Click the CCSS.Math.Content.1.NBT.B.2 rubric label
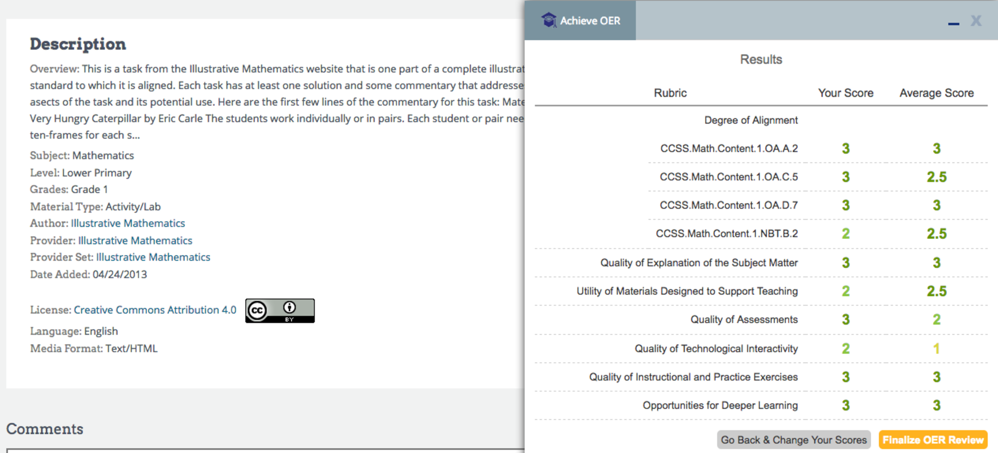This screenshot has width=998, height=453. [727, 234]
